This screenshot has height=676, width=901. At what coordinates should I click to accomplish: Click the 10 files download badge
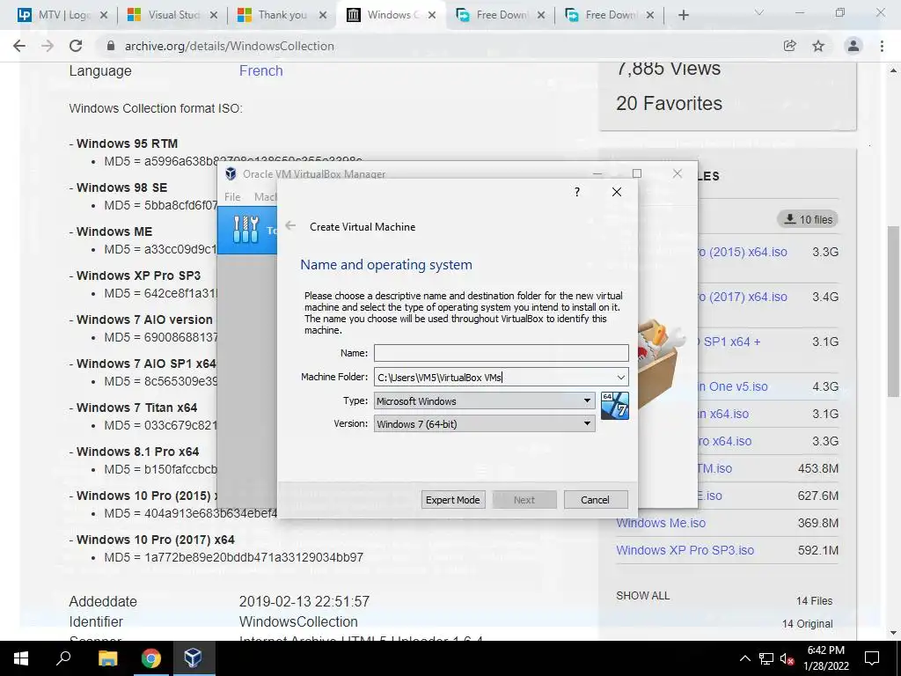[x=809, y=219]
